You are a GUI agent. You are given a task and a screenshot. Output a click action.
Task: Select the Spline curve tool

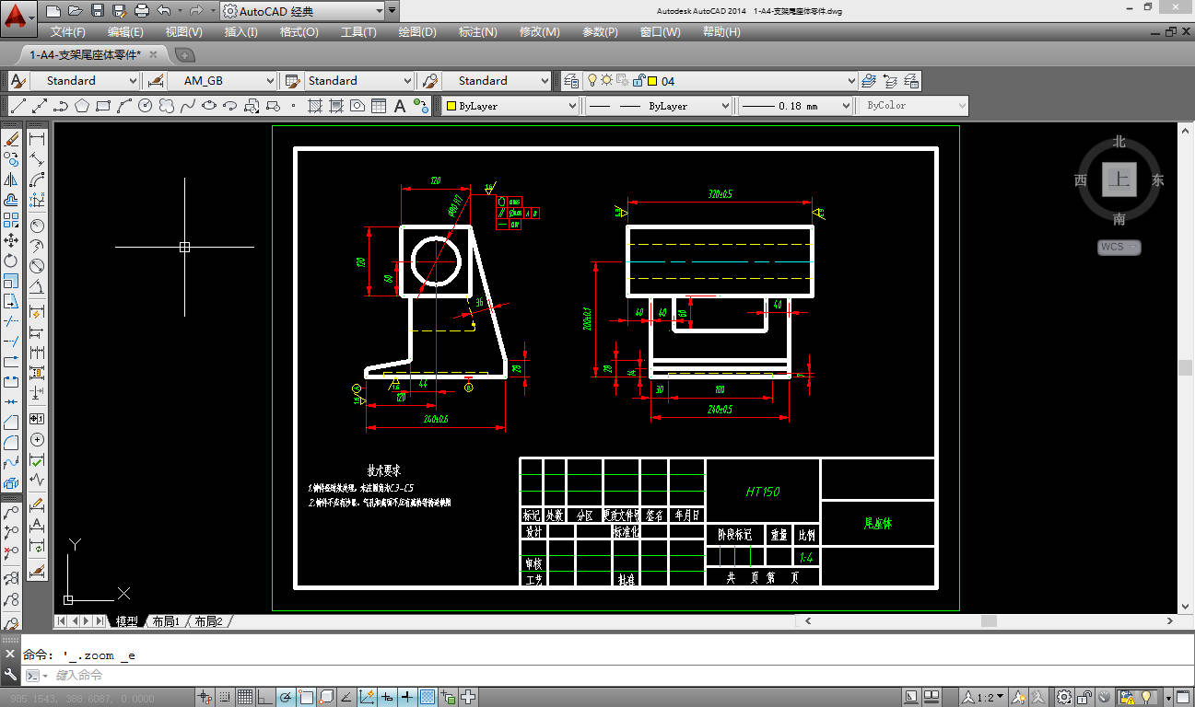[188, 106]
